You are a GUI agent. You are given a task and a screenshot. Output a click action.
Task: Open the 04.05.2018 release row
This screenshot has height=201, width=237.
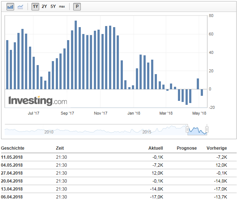pos(12,165)
